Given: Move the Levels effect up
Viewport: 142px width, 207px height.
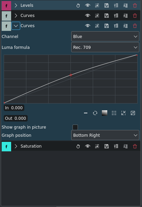Looking at the screenshot, I should click(116, 5).
